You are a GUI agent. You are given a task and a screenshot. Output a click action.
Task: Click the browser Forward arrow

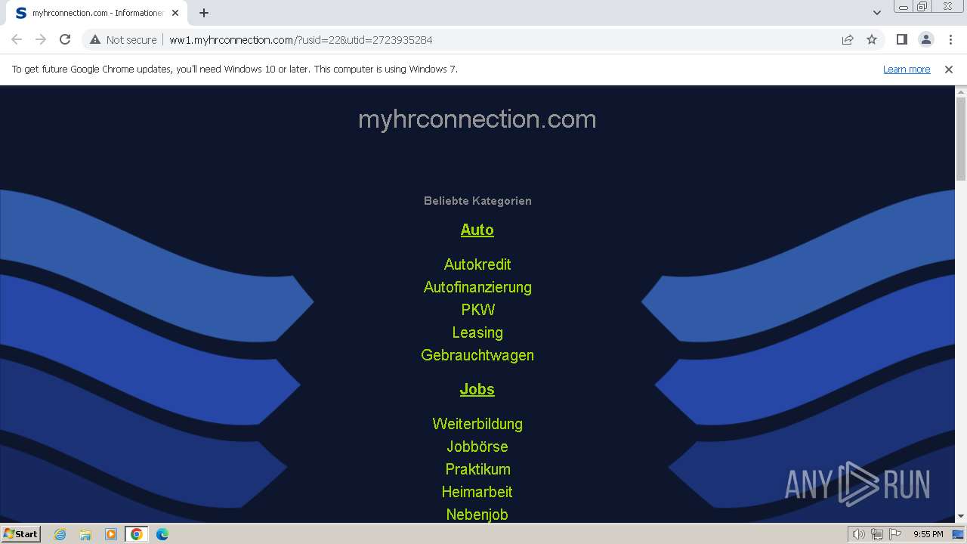point(41,39)
